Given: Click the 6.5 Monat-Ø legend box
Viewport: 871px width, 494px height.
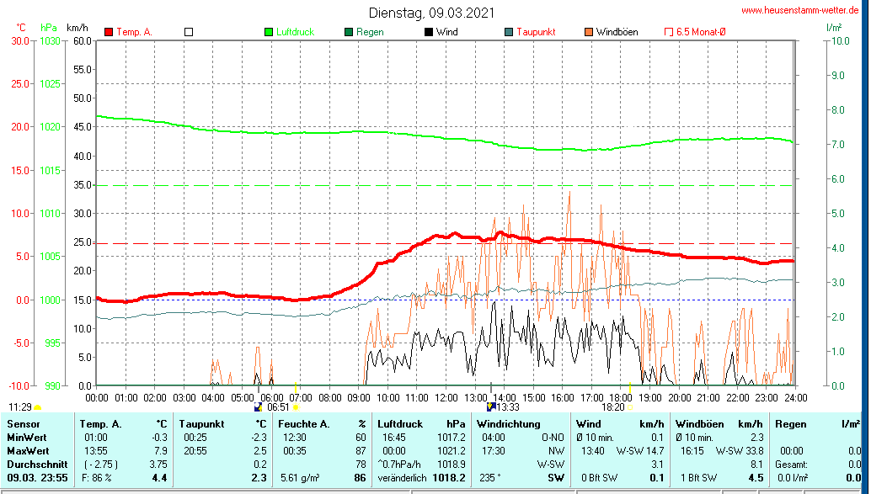Looking at the screenshot, I should [669, 32].
